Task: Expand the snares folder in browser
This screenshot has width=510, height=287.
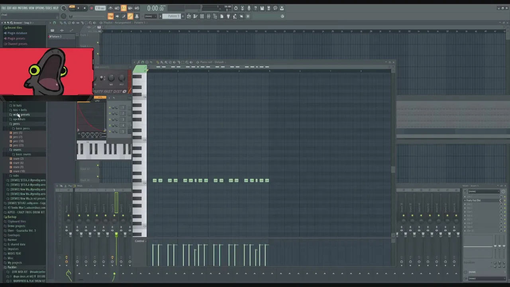Action: (17, 150)
